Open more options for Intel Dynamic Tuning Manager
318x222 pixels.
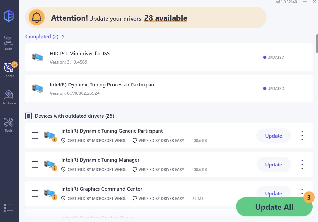[x=302, y=165]
